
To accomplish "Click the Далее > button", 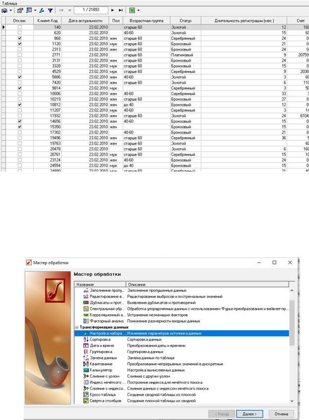I will [249, 414].
